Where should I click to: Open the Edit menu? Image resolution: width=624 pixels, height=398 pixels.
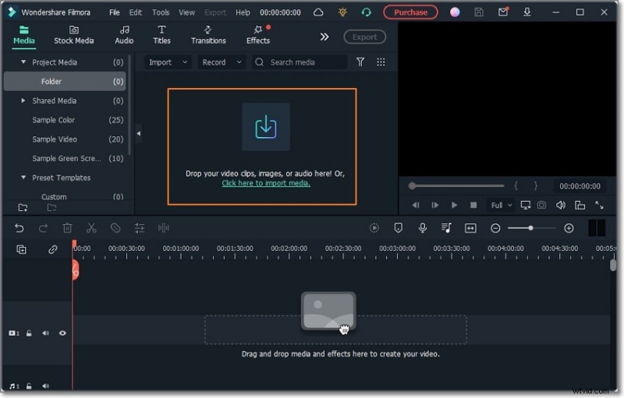(x=135, y=12)
